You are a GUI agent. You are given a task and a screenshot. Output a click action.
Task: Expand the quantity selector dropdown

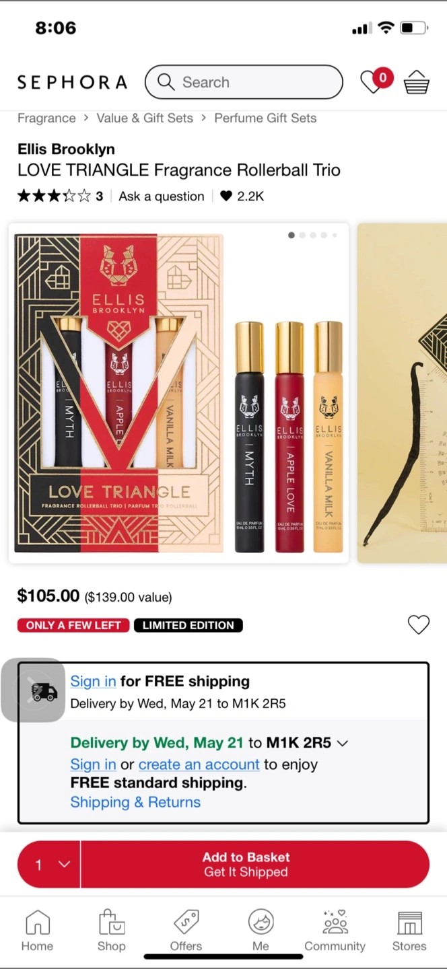49,864
